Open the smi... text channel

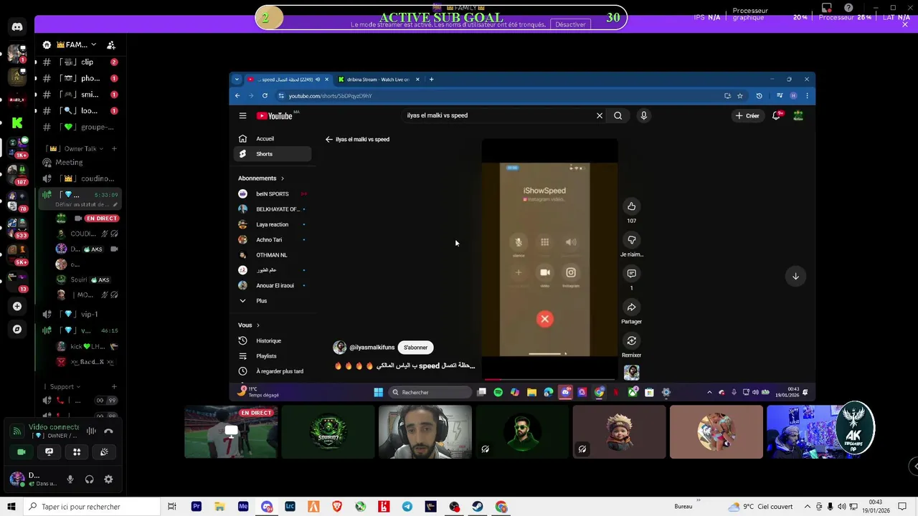(x=79, y=95)
